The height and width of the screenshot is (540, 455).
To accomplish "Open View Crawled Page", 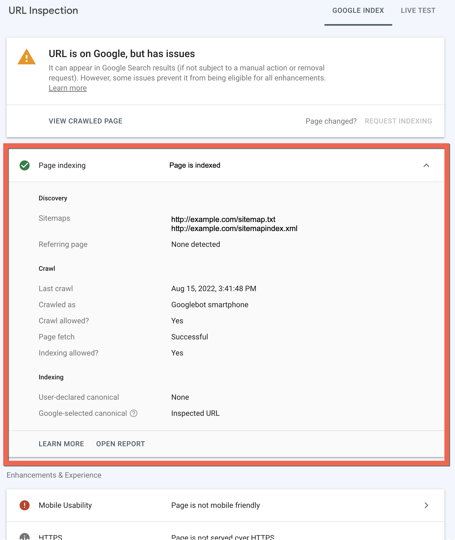I will coord(86,121).
